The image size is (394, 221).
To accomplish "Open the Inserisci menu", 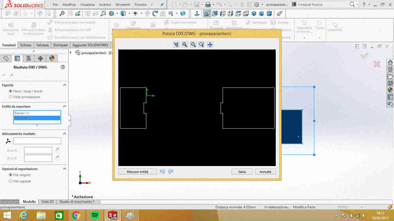I will [105, 5].
